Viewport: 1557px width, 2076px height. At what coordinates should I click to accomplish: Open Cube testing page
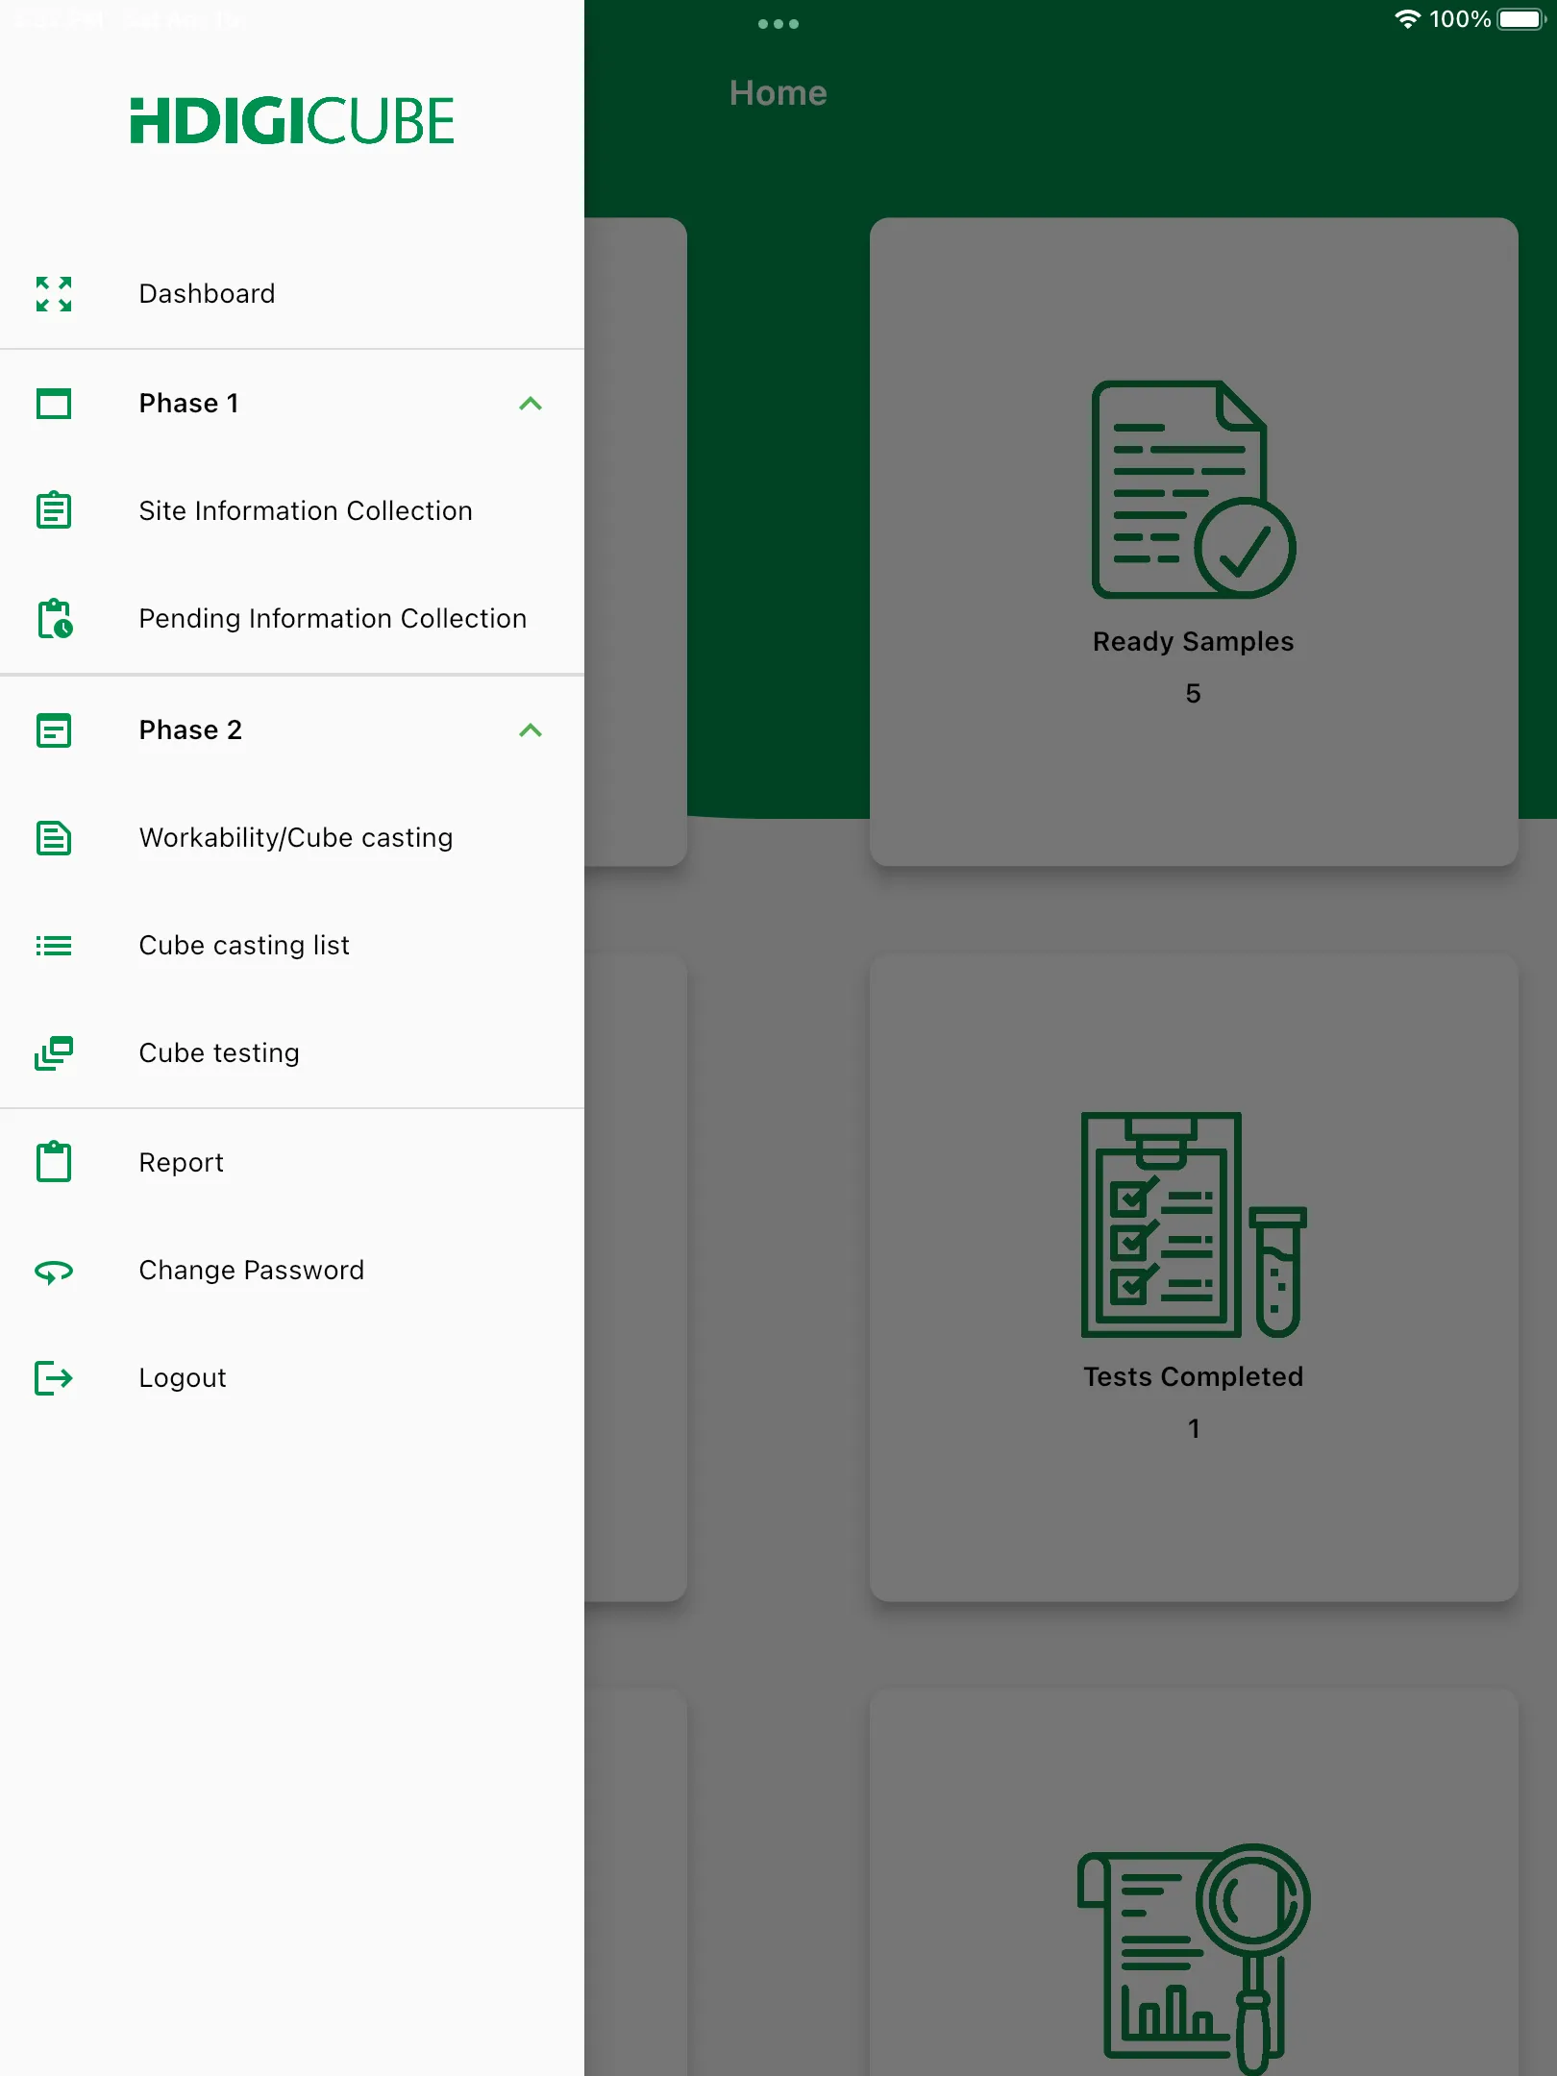[x=292, y=1053]
